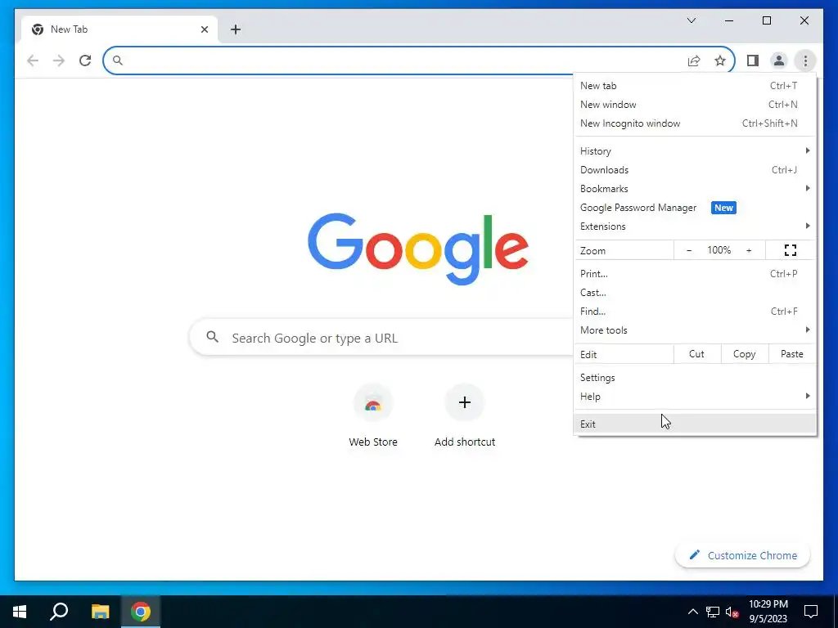Click the 100% zoom level text
The height and width of the screenshot is (628, 838).
tap(719, 250)
